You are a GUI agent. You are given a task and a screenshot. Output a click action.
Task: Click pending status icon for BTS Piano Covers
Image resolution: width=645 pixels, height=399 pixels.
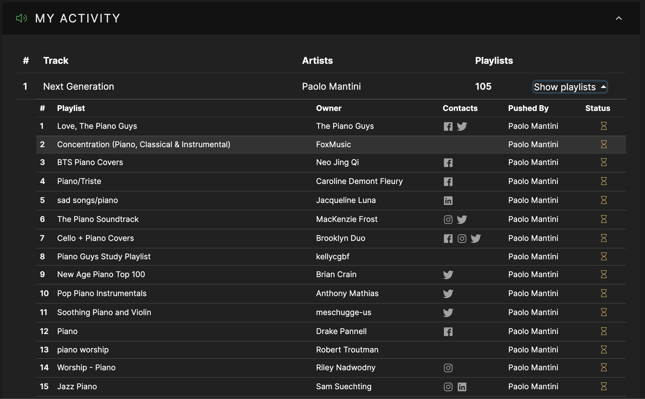click(604, 162)
